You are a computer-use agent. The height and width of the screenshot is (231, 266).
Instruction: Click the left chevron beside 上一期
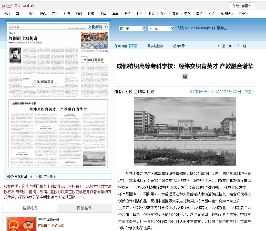tap(218, 46)
